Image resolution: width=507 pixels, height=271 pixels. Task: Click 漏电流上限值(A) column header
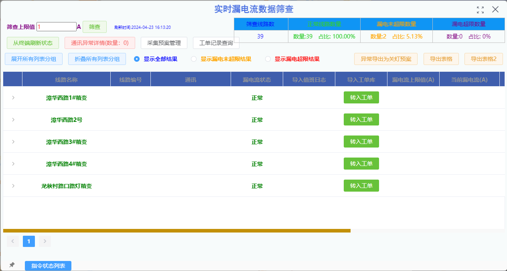(x=414, y=79)
